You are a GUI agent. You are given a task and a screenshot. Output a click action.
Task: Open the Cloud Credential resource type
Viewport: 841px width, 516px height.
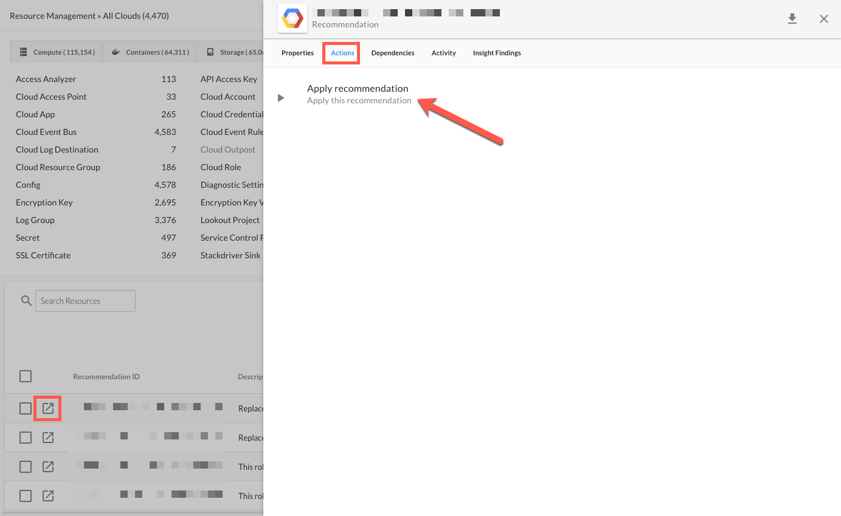(232, 114)
